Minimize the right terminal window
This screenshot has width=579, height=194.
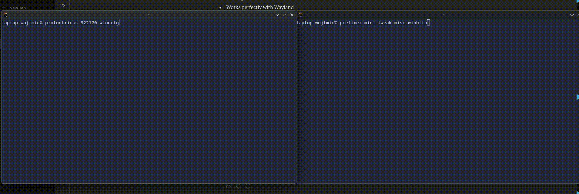click(572, 15)
